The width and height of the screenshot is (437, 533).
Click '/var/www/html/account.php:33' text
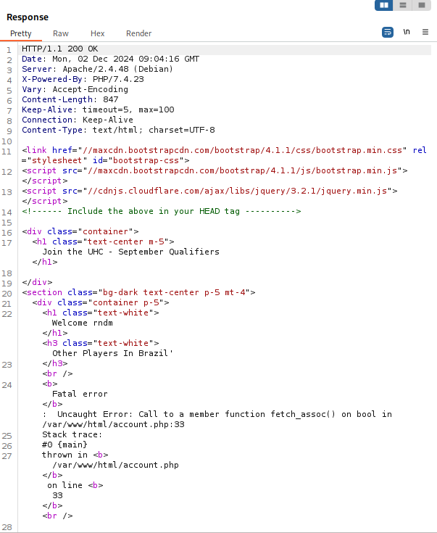pyautogui.click(x=113, y=424)
